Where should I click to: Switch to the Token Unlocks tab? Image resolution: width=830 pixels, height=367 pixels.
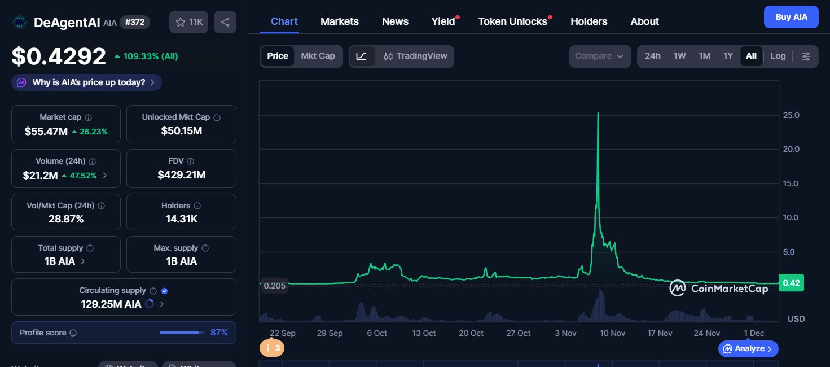[512, 21]
